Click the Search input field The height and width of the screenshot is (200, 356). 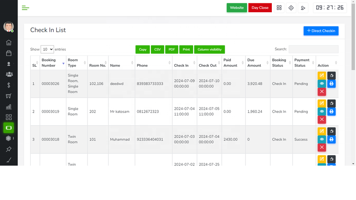click(313, 49)
